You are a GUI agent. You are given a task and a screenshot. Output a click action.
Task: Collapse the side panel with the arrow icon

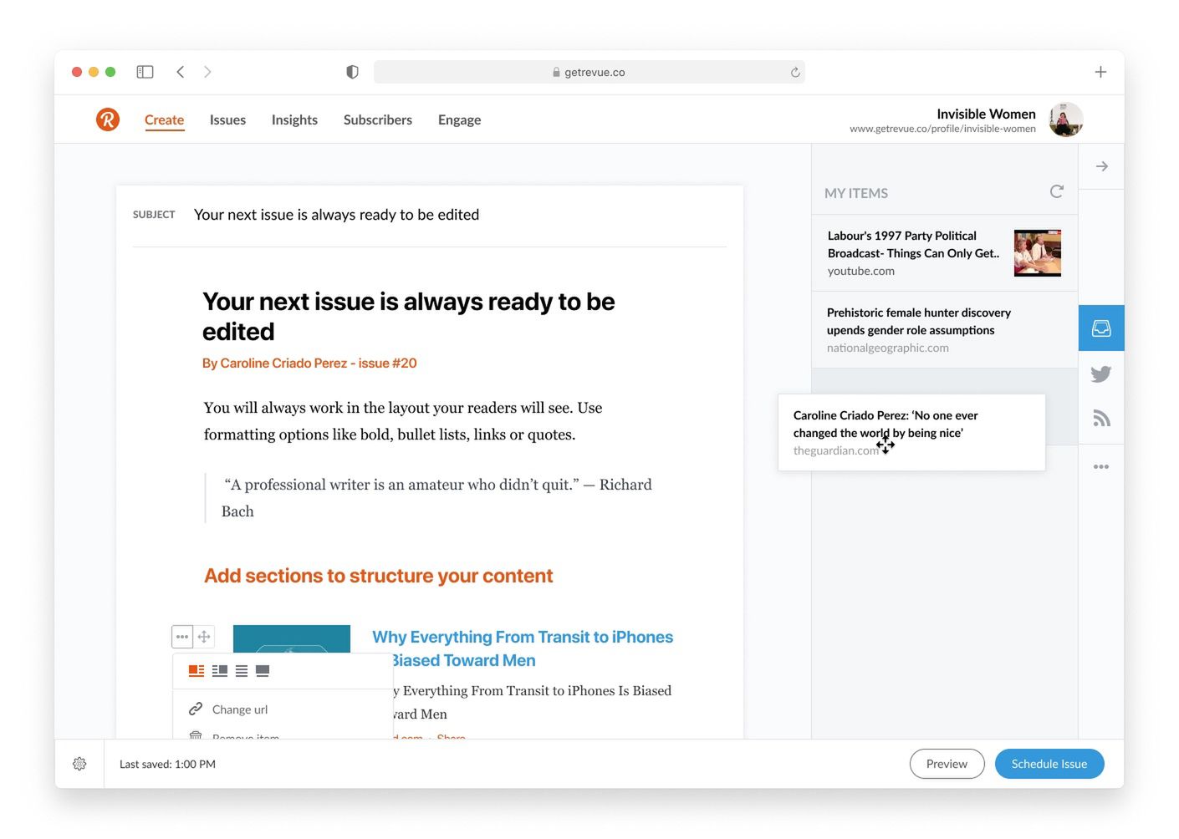coord(1102,166)
